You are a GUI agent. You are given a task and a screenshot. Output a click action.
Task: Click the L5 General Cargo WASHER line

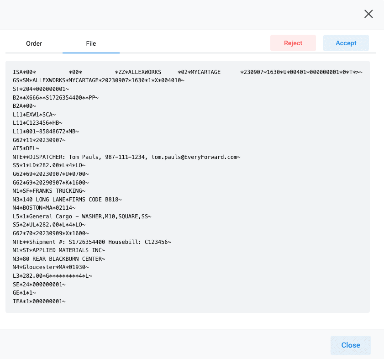(x=82, y=216)
